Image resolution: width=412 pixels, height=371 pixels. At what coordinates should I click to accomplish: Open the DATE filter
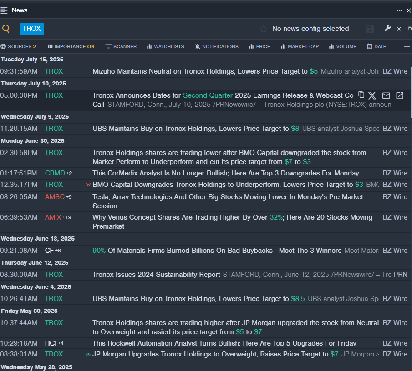pyautogui.click(x=377, y=47)
